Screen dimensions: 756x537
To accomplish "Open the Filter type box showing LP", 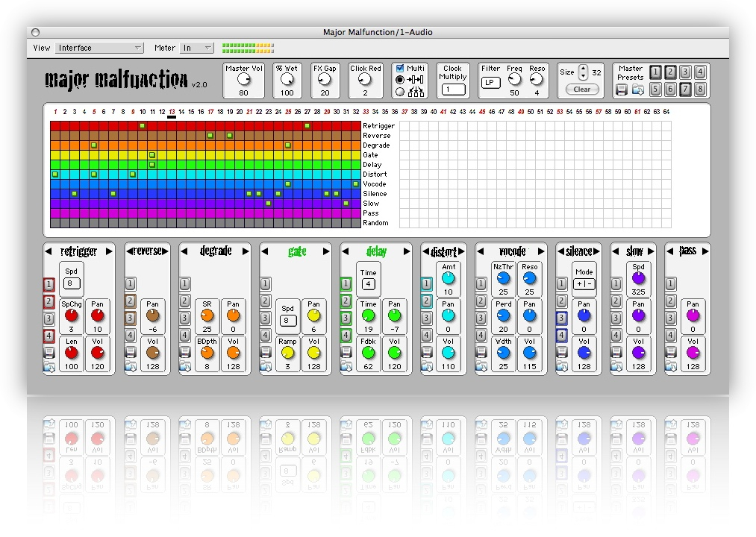I will [490, 83].
